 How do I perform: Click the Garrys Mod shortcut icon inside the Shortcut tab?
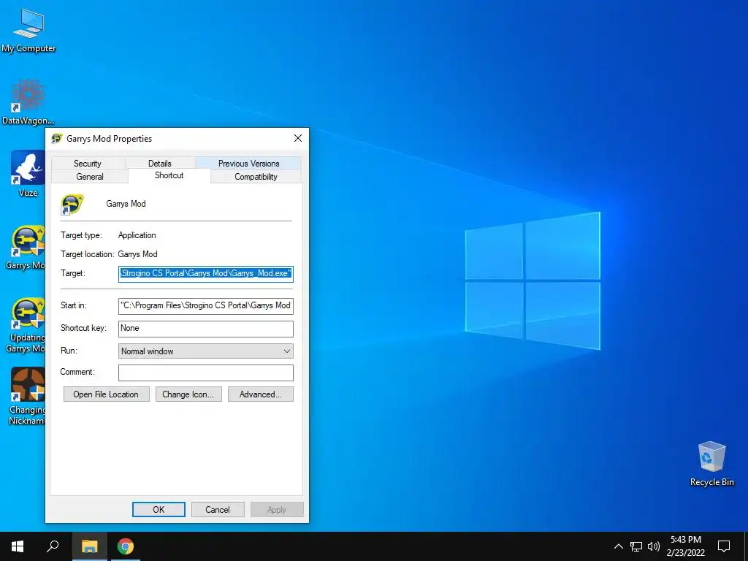[72, 205]
